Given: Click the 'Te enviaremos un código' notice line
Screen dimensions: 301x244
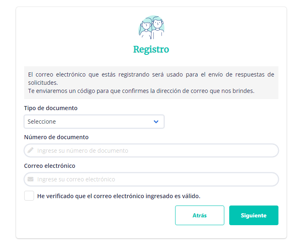Looking at the screenshot, I should point(141,91).
